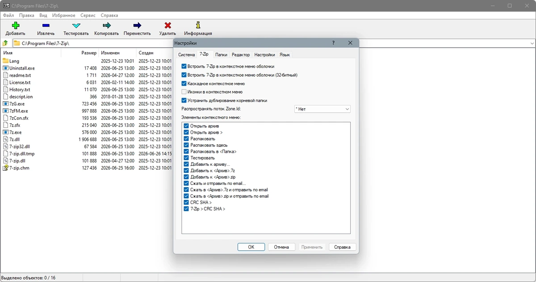
Task: Sort files by the Имя column header
Action: [31, 53]
